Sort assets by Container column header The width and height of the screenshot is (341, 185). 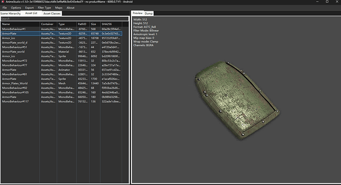coord(48,24)
